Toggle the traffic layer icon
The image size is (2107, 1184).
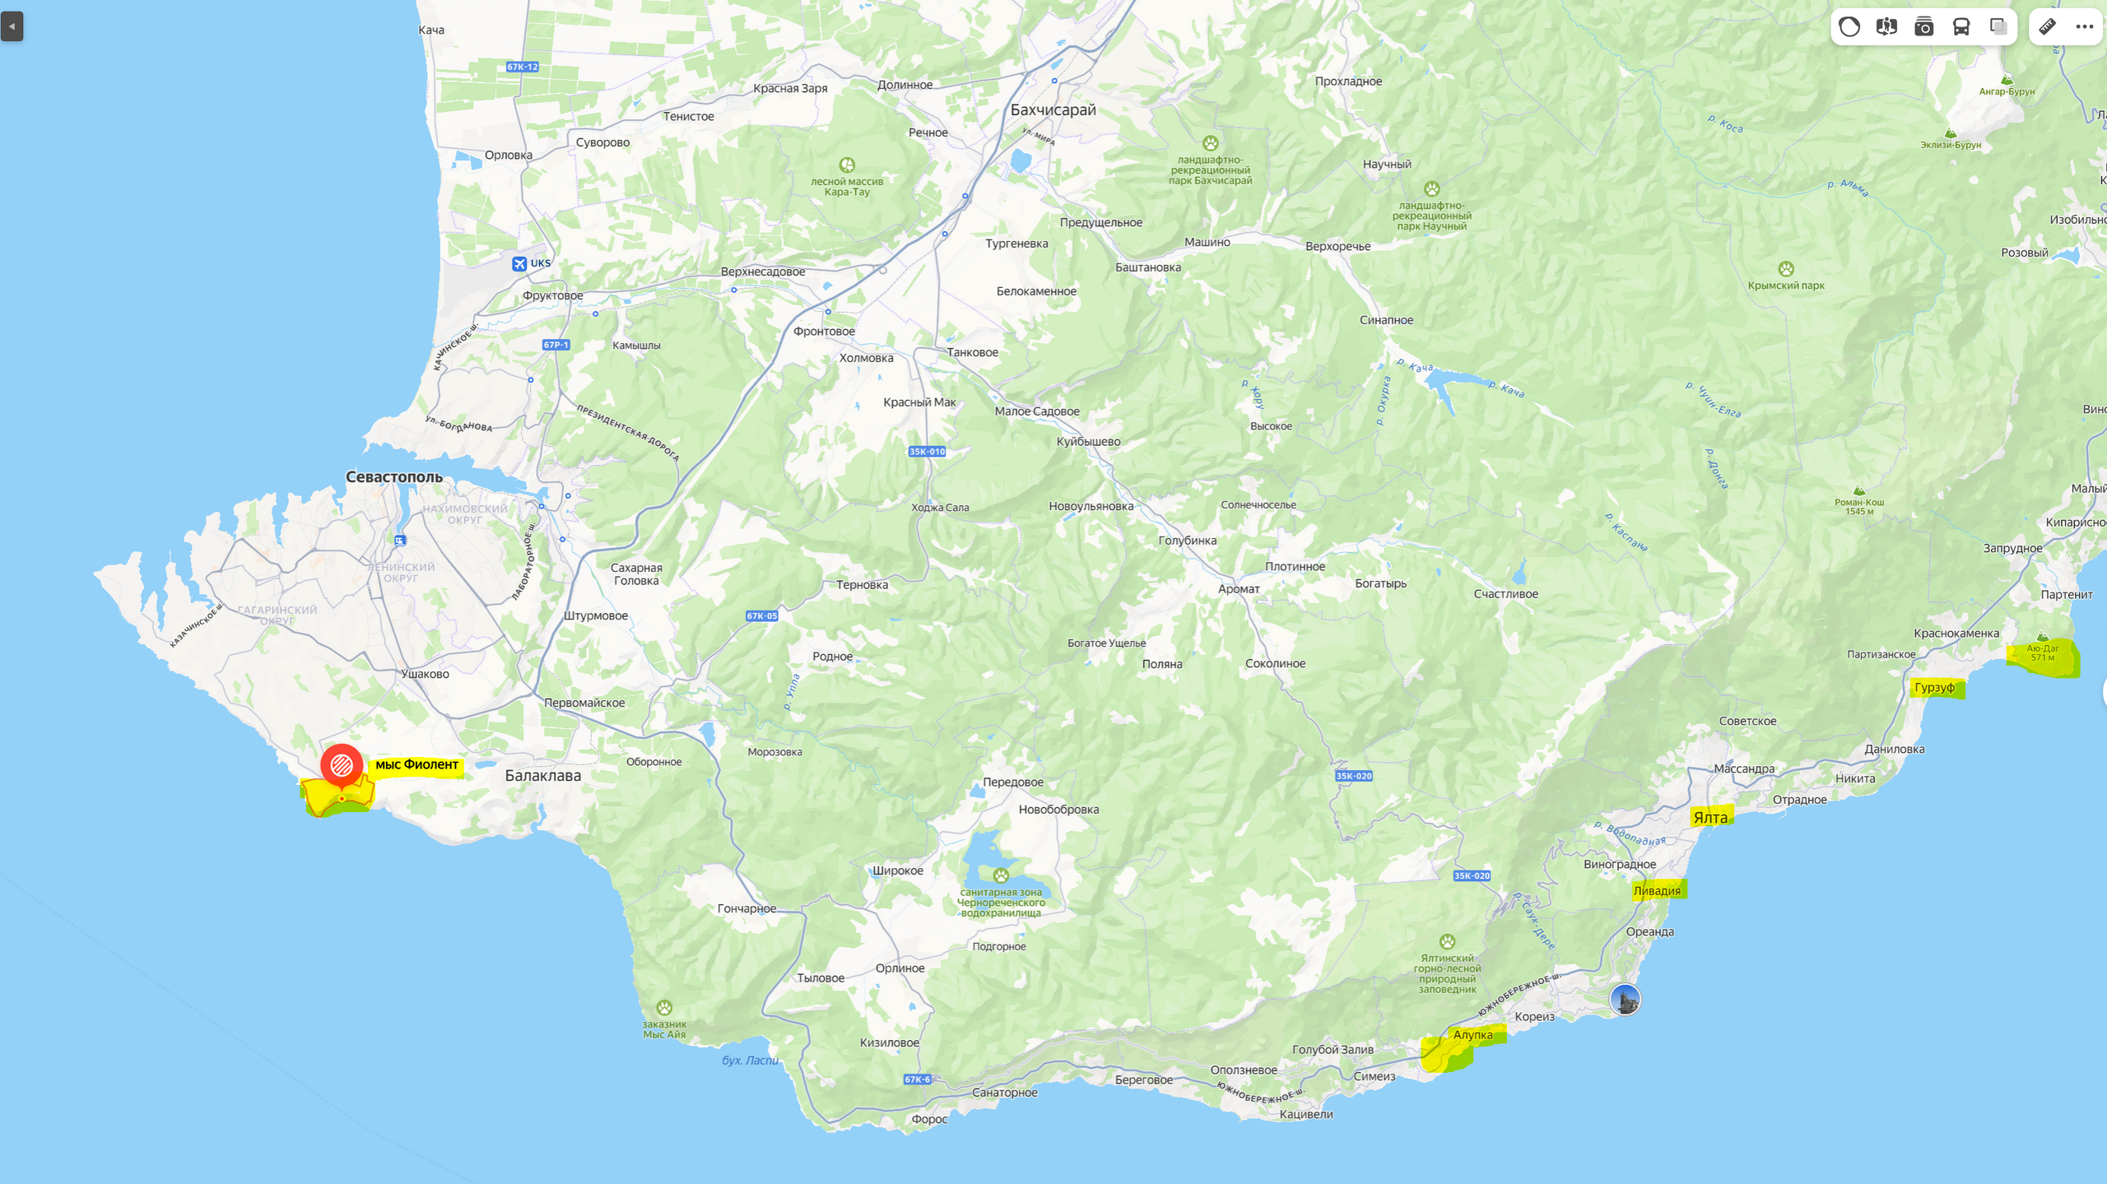point(1849,26)
